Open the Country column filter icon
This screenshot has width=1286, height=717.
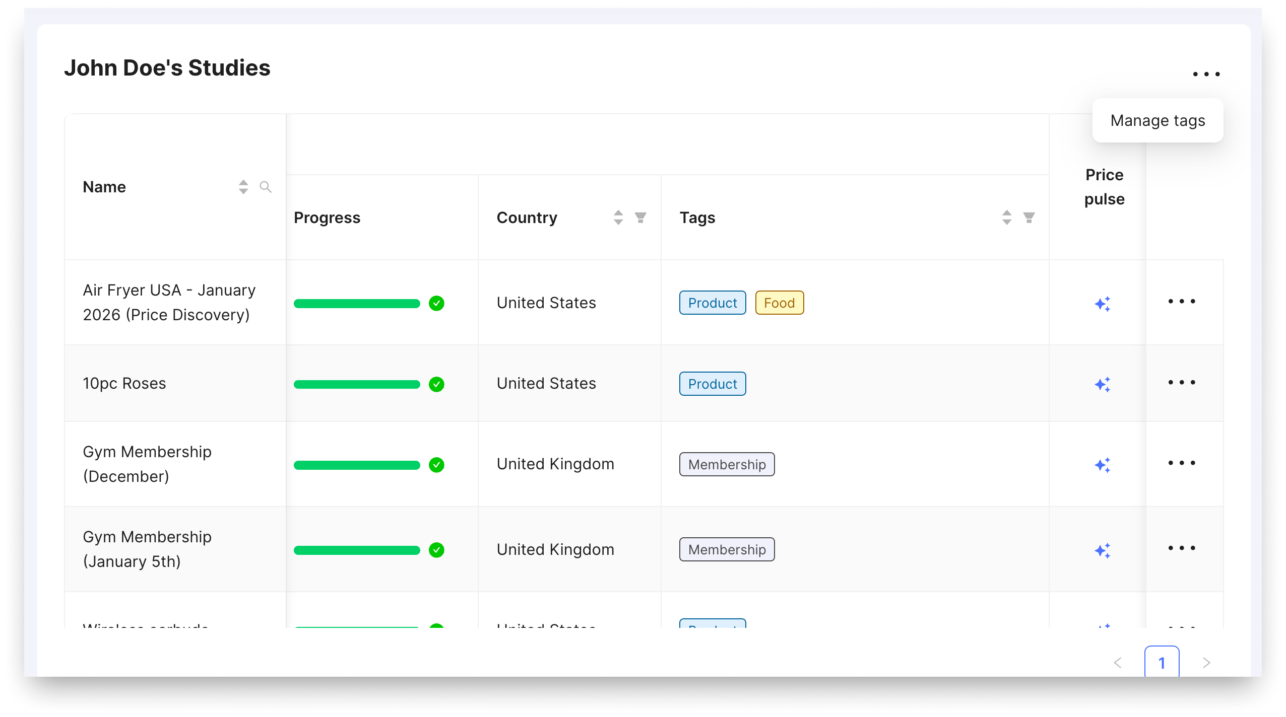click(x=640, y=218)
